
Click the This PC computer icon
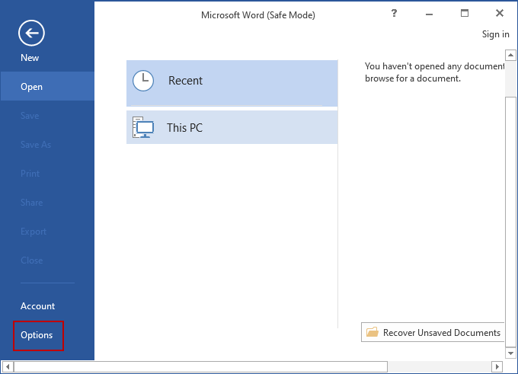click(143, 127)
